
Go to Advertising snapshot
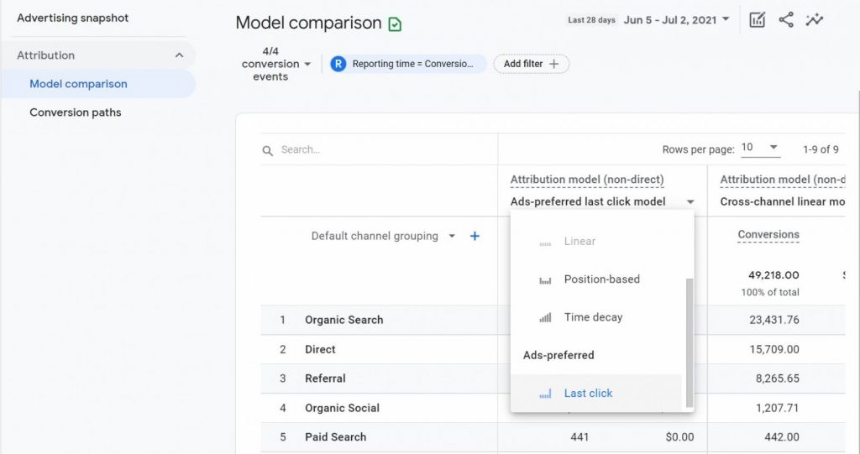73,18
